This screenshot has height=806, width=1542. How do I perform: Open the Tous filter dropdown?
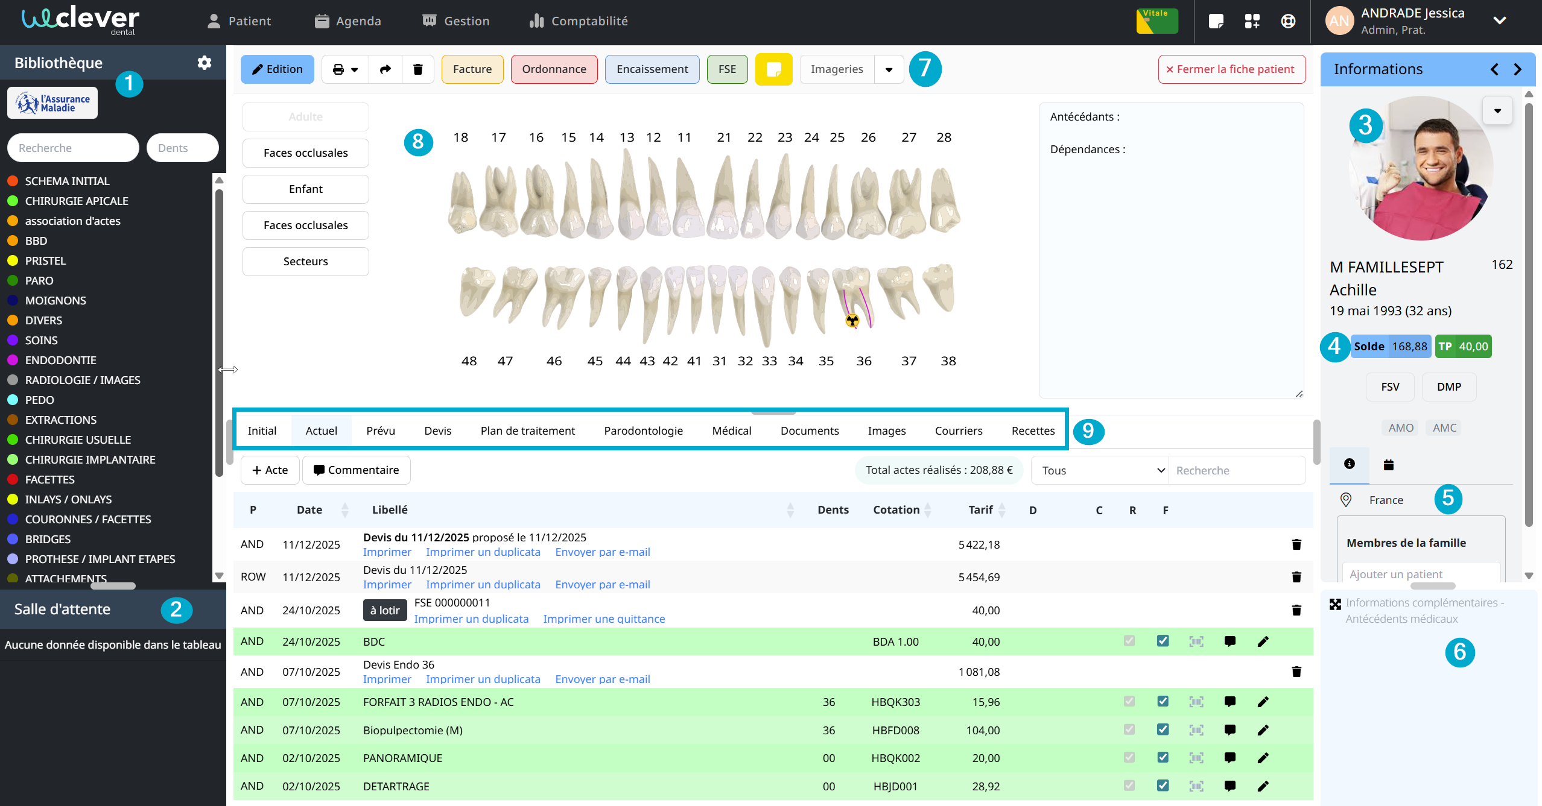tap(1099, 470)
